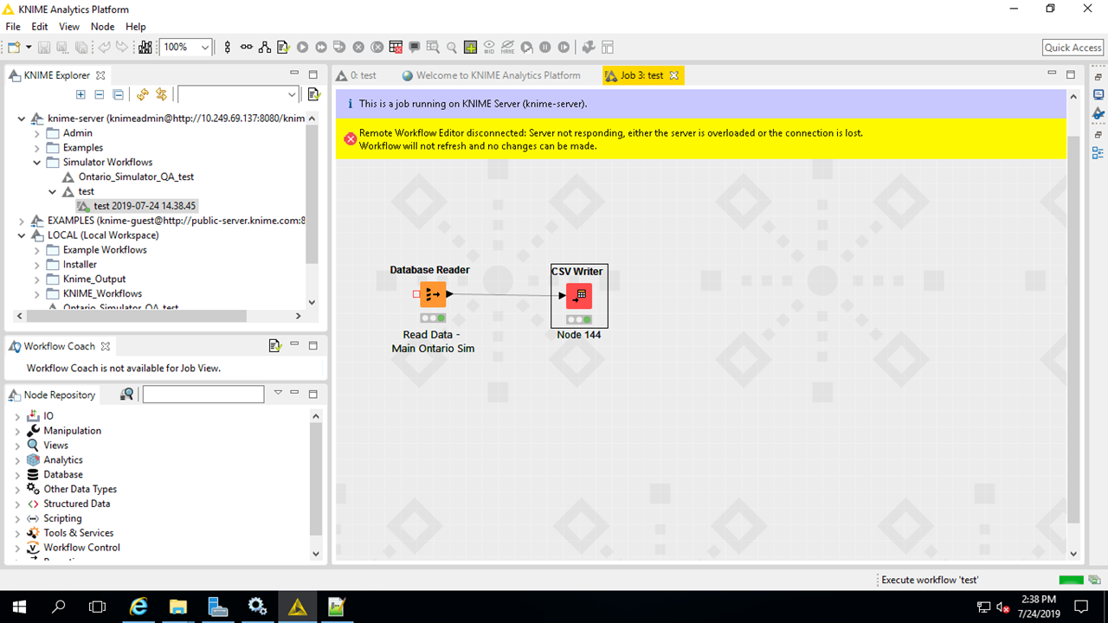Expand the Admin folder

[x=37, y=133]
